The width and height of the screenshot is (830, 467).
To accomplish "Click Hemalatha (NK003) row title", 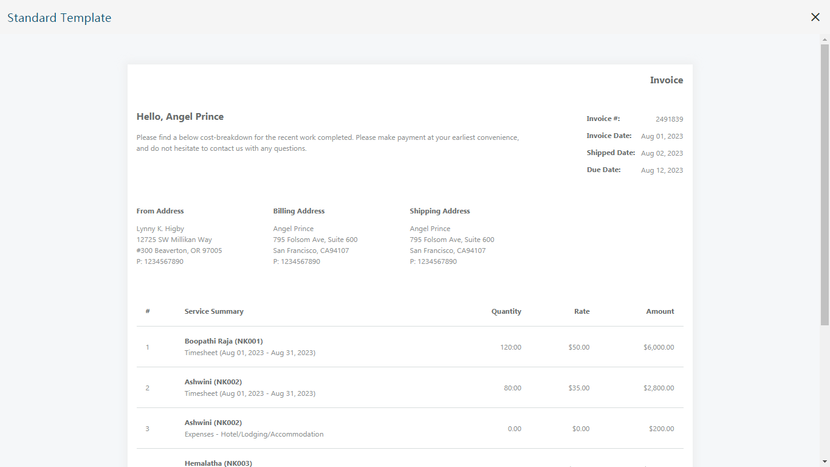I will pos(218,463).
